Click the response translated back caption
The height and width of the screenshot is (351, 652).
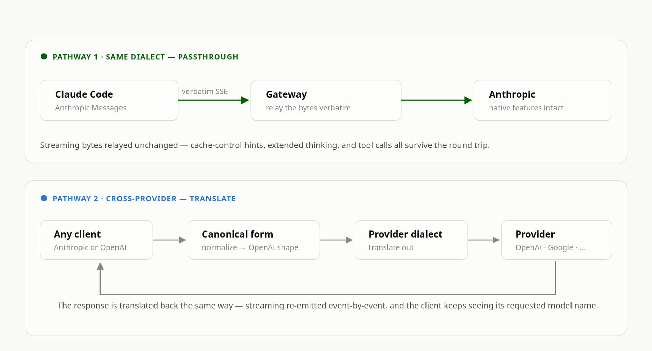[x=328, y=306]
